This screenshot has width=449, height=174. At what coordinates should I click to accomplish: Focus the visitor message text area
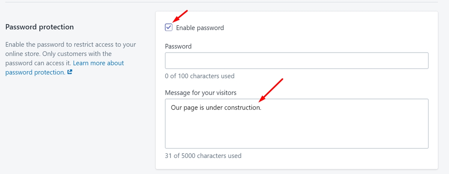click(x=296, y=123)
